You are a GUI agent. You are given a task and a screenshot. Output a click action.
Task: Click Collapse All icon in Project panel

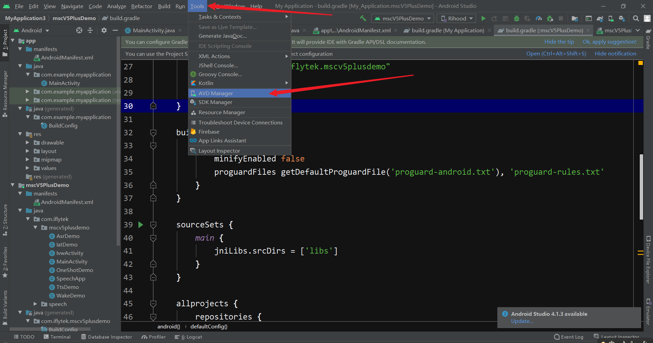click(90, 30)
